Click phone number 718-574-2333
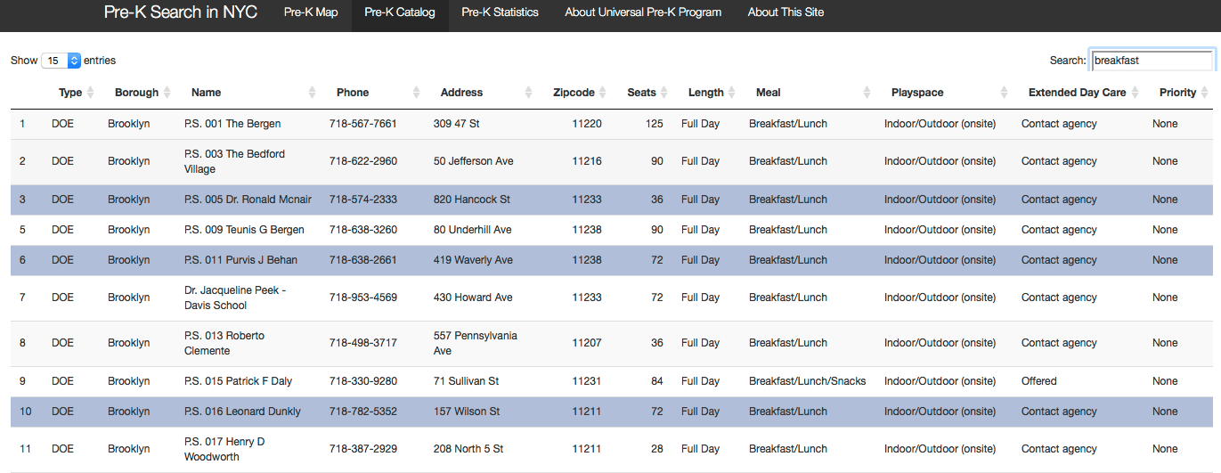 363,200
